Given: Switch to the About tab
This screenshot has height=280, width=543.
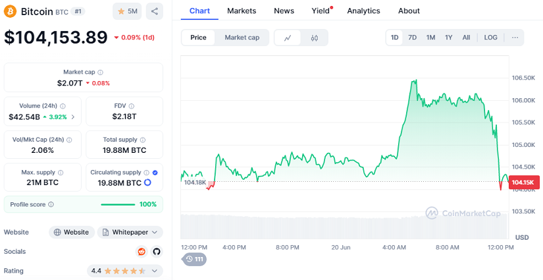Looking at the screenshot, I should click(x=409, y=11).
